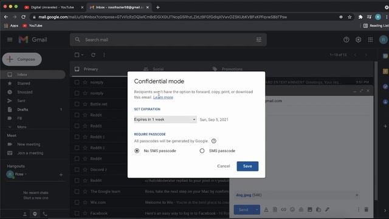Open the select-all dropdown arrow
This screenshot has height=219, width=389.
(x=82, y=55)
